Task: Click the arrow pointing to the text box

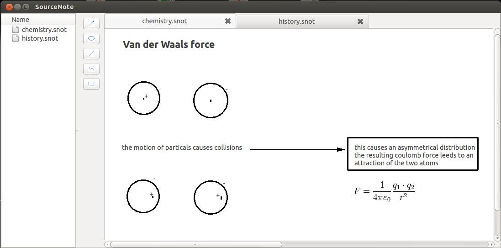Action: (297, 149)
